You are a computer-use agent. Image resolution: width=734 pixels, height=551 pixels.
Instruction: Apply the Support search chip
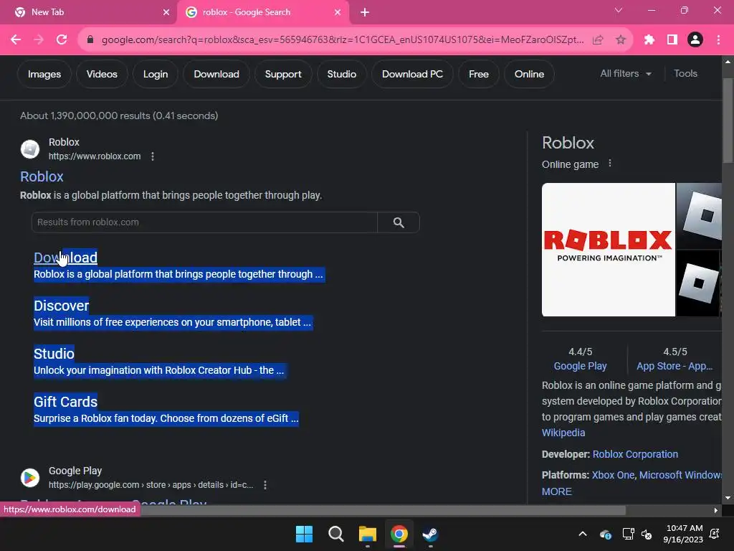(x=283, y=74)
